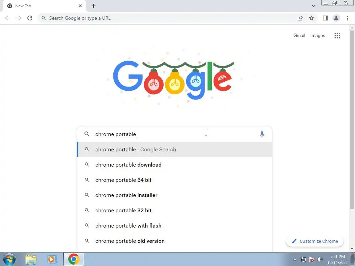The height and width of the screenshot is (266, 355).
Task: Click the search icon beside 'chrome portable installer'
Action: pos(87,195)
